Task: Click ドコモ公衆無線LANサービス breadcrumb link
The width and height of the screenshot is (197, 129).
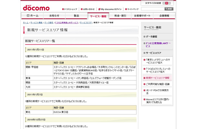Action: tap(67, 23)
